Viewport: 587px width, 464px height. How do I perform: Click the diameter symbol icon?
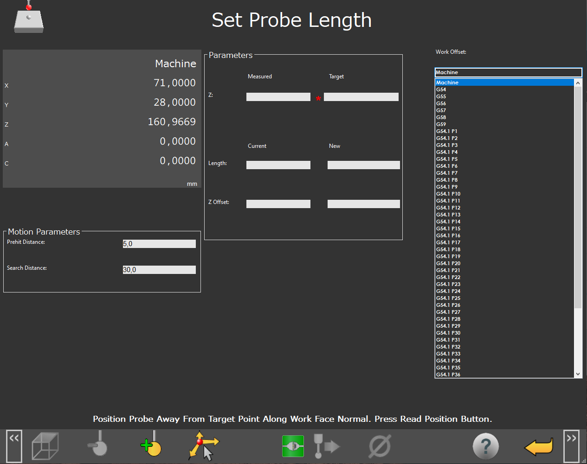(380, 446)
